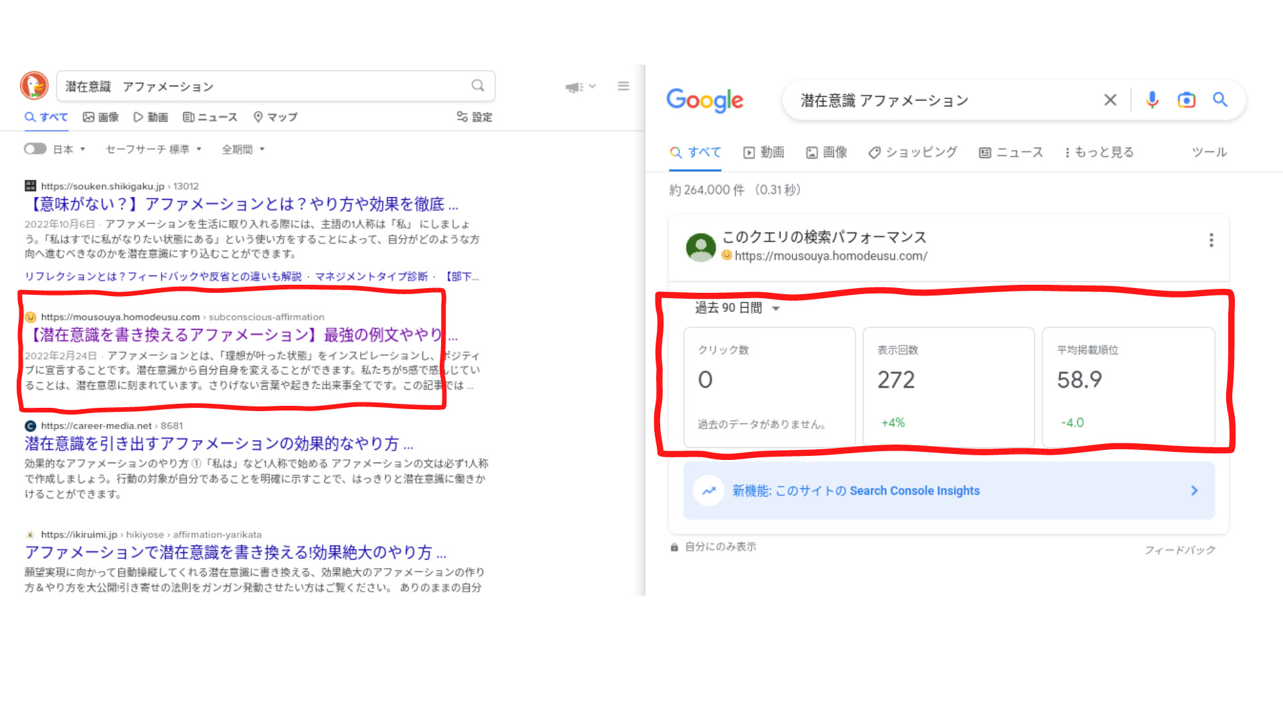Open 潜在意識を引き出すアファメーション result link
The width and height of the screenshot is (1283, 722).
coord(219,443)
